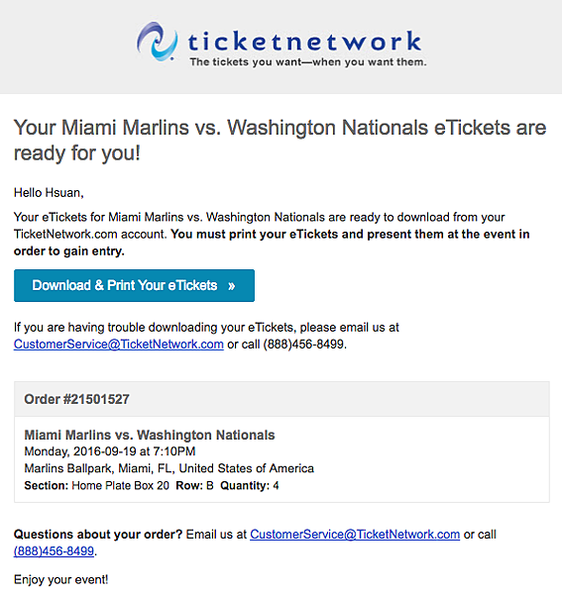This screenshot has width=562, height=594.
Task: Open the CustomerService email link about download trouble
Action: click(x=119, y=344)
